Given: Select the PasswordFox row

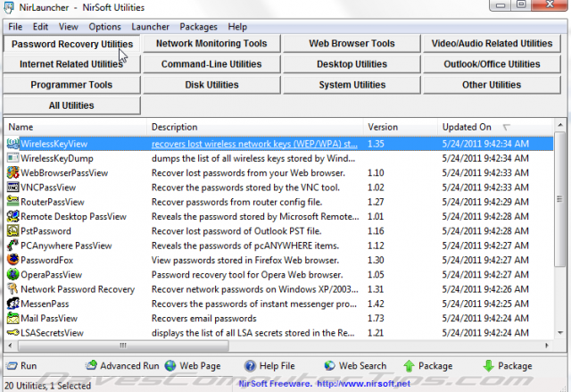Looking at the screenshot, I should [x=279, y=260].
